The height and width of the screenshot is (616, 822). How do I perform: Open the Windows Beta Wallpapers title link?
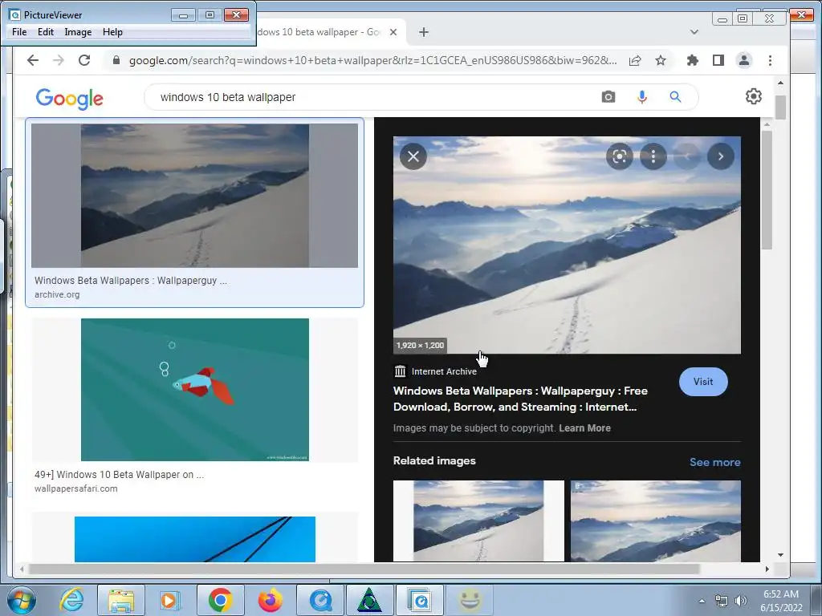[x=520, y=399]
